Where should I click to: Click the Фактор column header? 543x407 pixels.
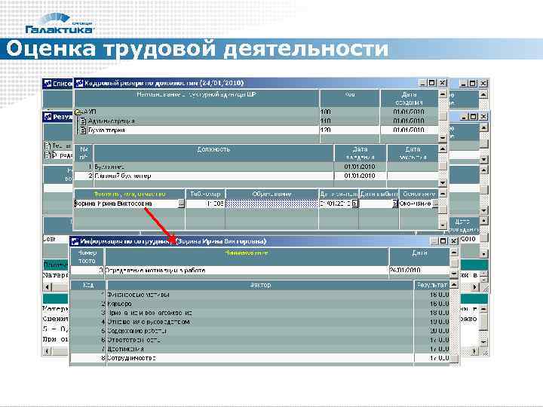(x=260, y=285)
